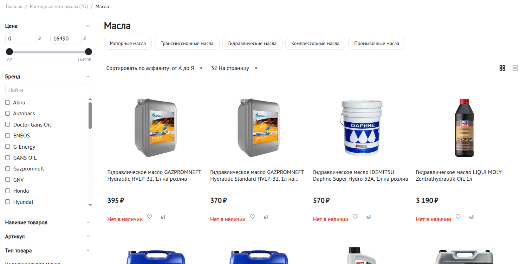Add IDEMITSU Daphne oil to favorites
This screenshot has width=520, height=264.
click(x=355, y=217)
